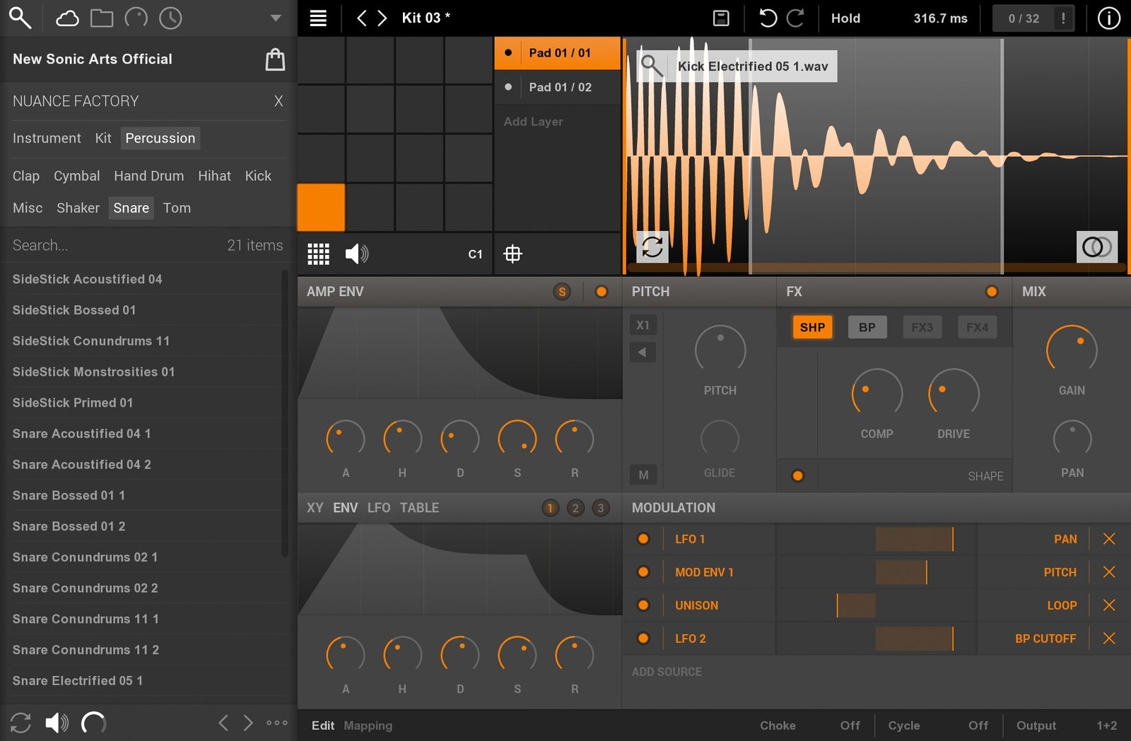1131x741 pixels.
Task: Click the layer crosshair target icon
Action: pyautogui.click(x=512, y=254)
